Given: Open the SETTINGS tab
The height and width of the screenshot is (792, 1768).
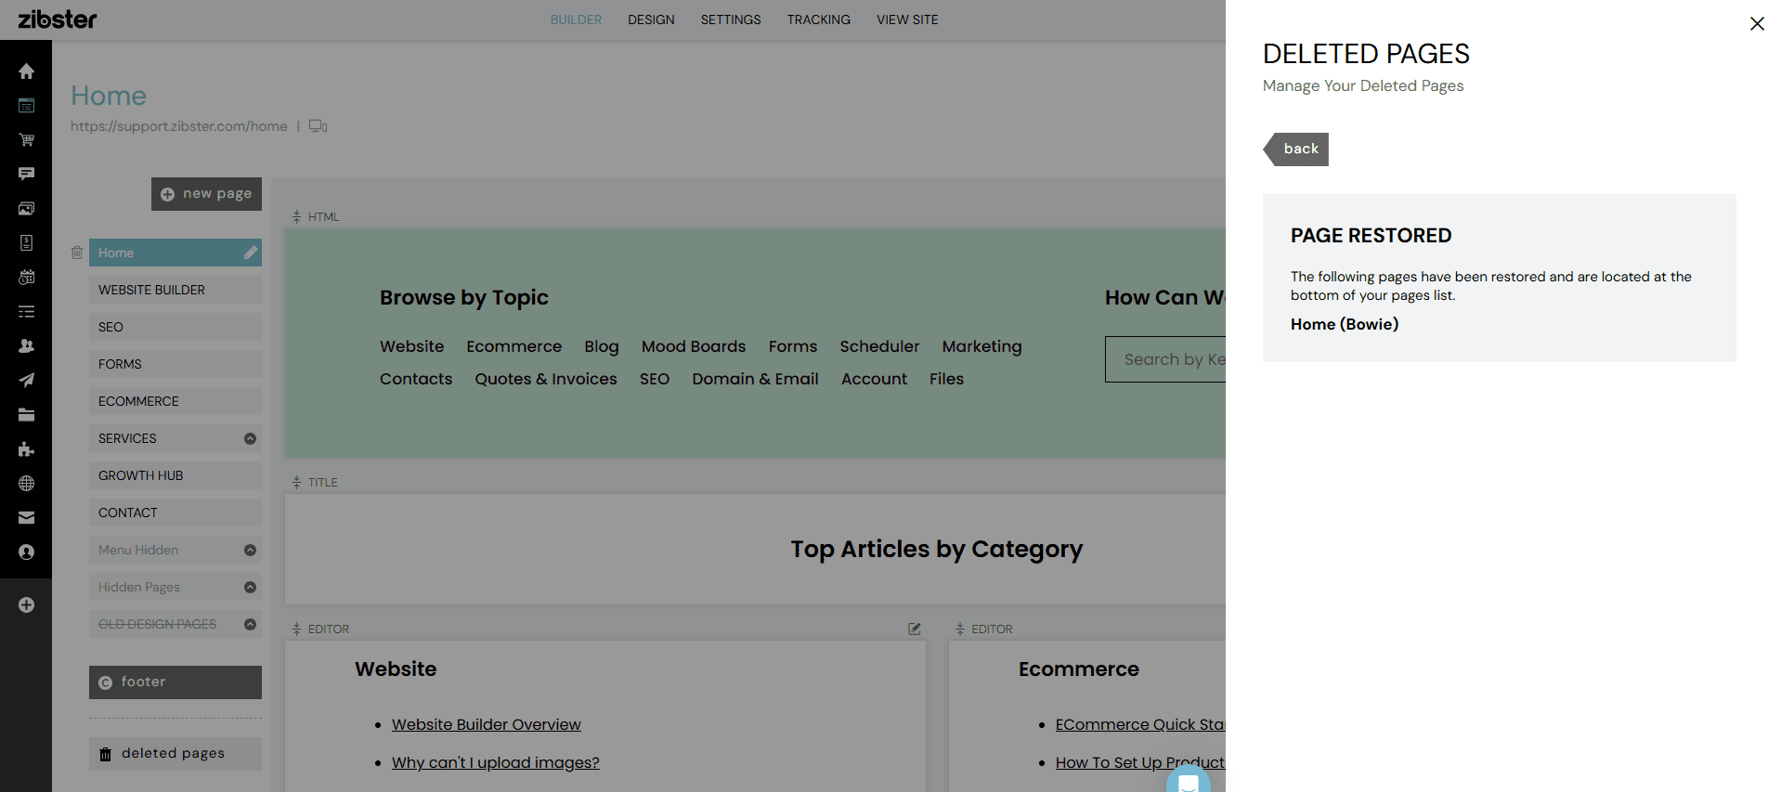Looking at the screenshot, I should pos(731,19).
